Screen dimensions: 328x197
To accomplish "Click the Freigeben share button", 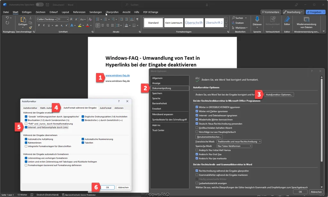I will tap(316, 12).
